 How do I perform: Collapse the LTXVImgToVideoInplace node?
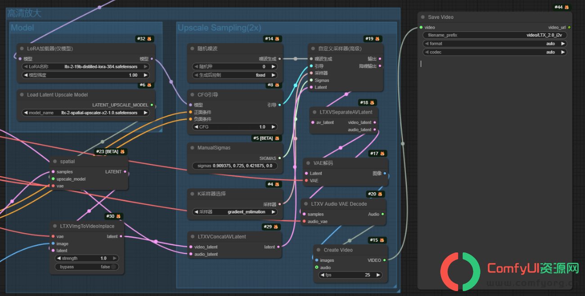pyautogui.click(x=55, y=226)
